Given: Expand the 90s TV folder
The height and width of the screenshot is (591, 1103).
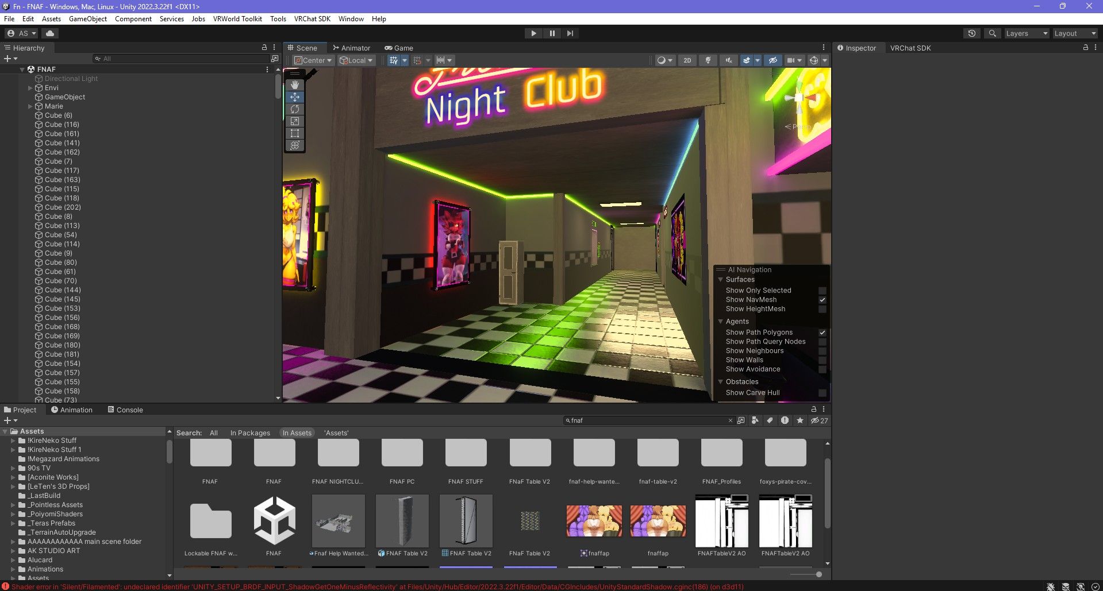Looking at the screenshot, I should [13, 468].
